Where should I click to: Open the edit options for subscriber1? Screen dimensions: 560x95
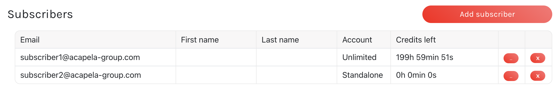(511, 58)
